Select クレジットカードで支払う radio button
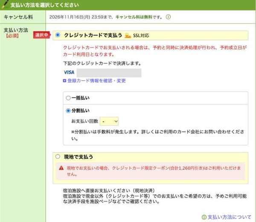This screenshot has width=256, height=222. tap(58, 35)
